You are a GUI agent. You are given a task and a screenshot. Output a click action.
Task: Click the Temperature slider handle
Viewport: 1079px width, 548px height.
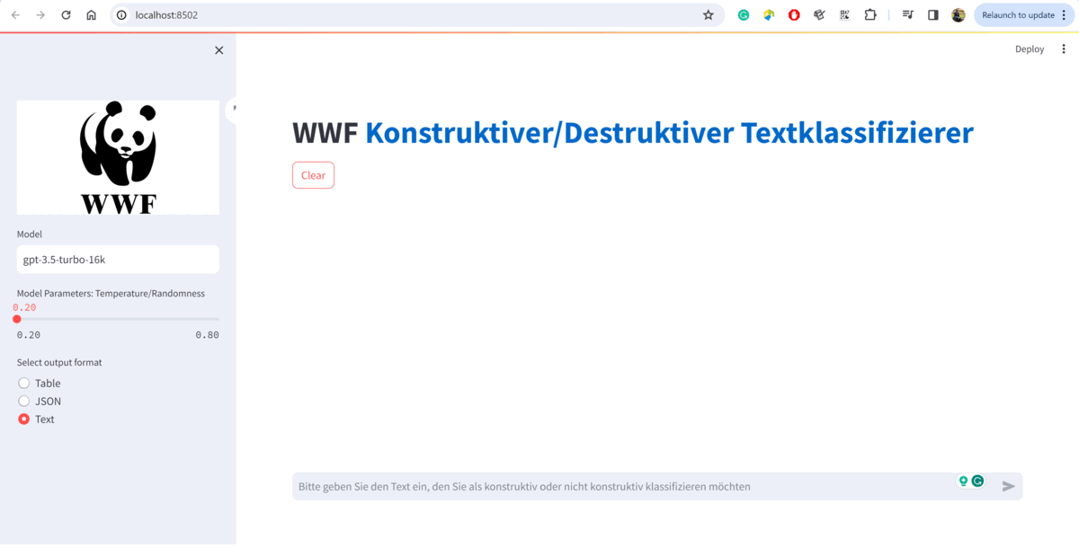(17, 319)
